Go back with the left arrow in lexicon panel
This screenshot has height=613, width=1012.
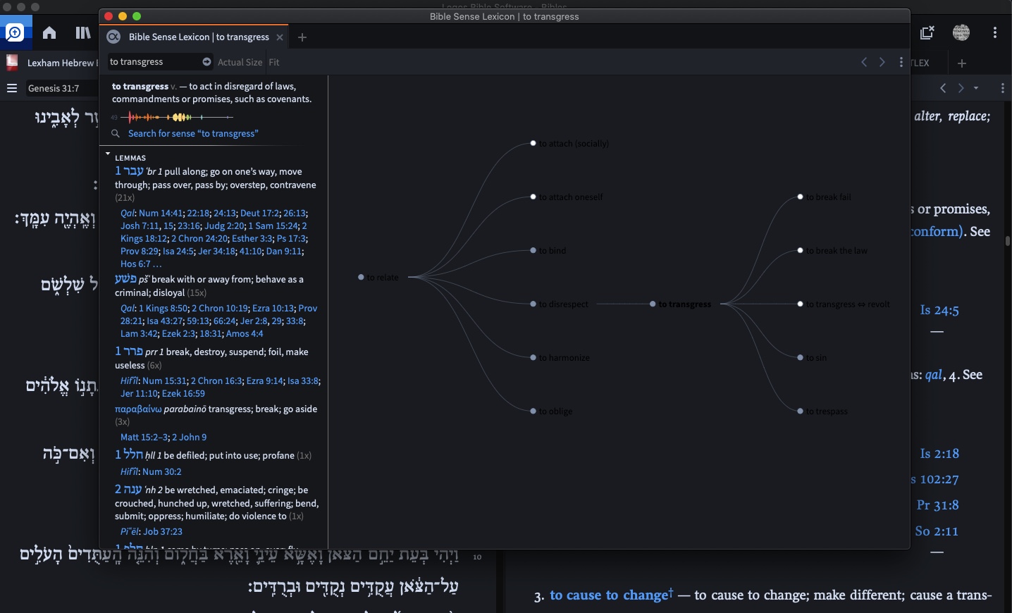(864, 63)
